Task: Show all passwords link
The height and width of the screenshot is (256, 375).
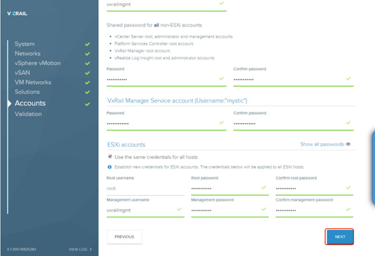Action: point(322,144)
